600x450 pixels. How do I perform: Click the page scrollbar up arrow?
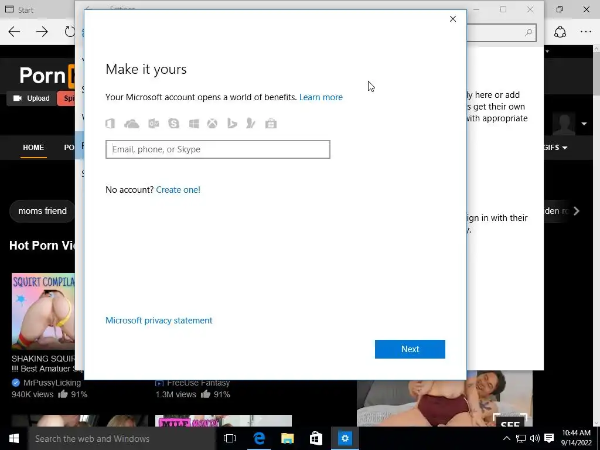click(596, 49)
